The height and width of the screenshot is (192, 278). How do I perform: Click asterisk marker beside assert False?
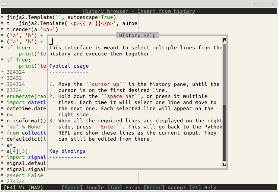2,175
